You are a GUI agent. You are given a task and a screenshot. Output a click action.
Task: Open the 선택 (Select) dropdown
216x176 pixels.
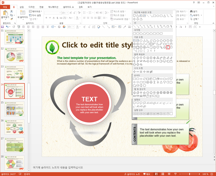click(195, 19)
